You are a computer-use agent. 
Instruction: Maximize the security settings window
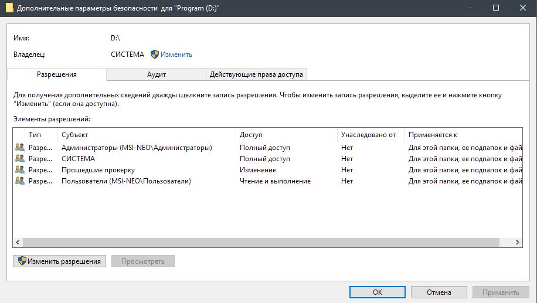pos(495,8)
